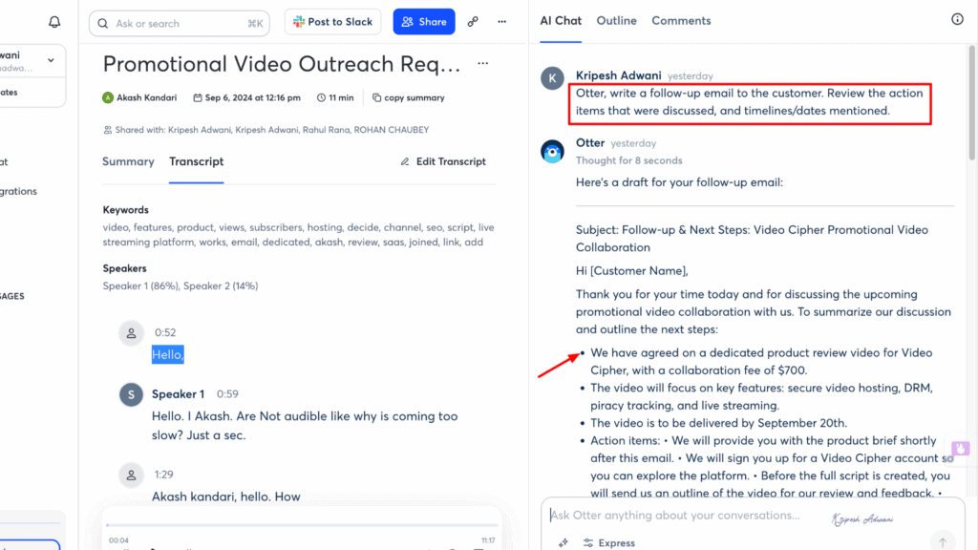The image size is (978, 550).
Task: Click Kripesh Adwani's K avatar
Action: (x=552, y=78)
